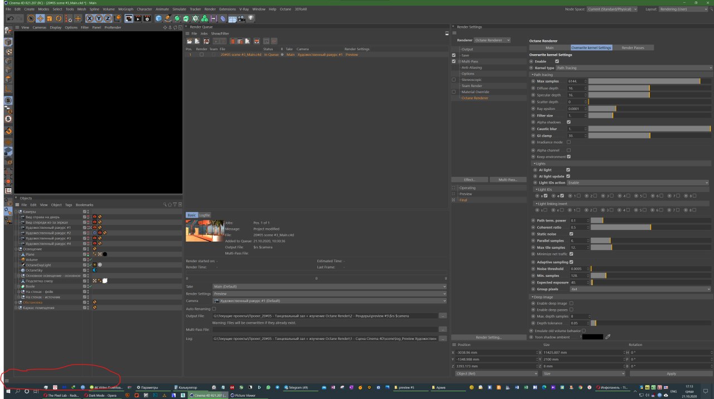Toggle the Z axis lock

pos(108,18)
